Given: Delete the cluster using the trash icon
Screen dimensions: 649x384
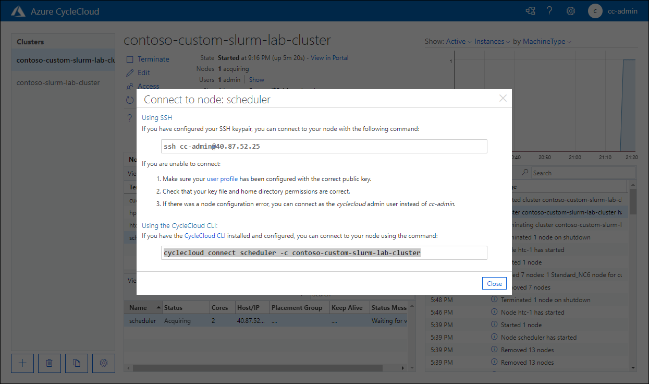Looking at the screenshot, I should (x=49, y=363).
